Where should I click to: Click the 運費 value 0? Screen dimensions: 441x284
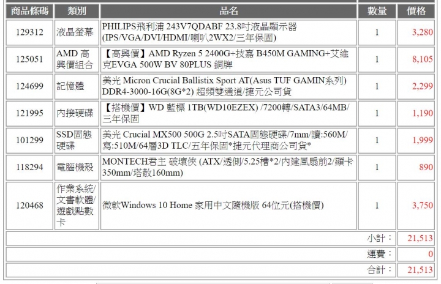pyautogui.click(x=431, y=254)
